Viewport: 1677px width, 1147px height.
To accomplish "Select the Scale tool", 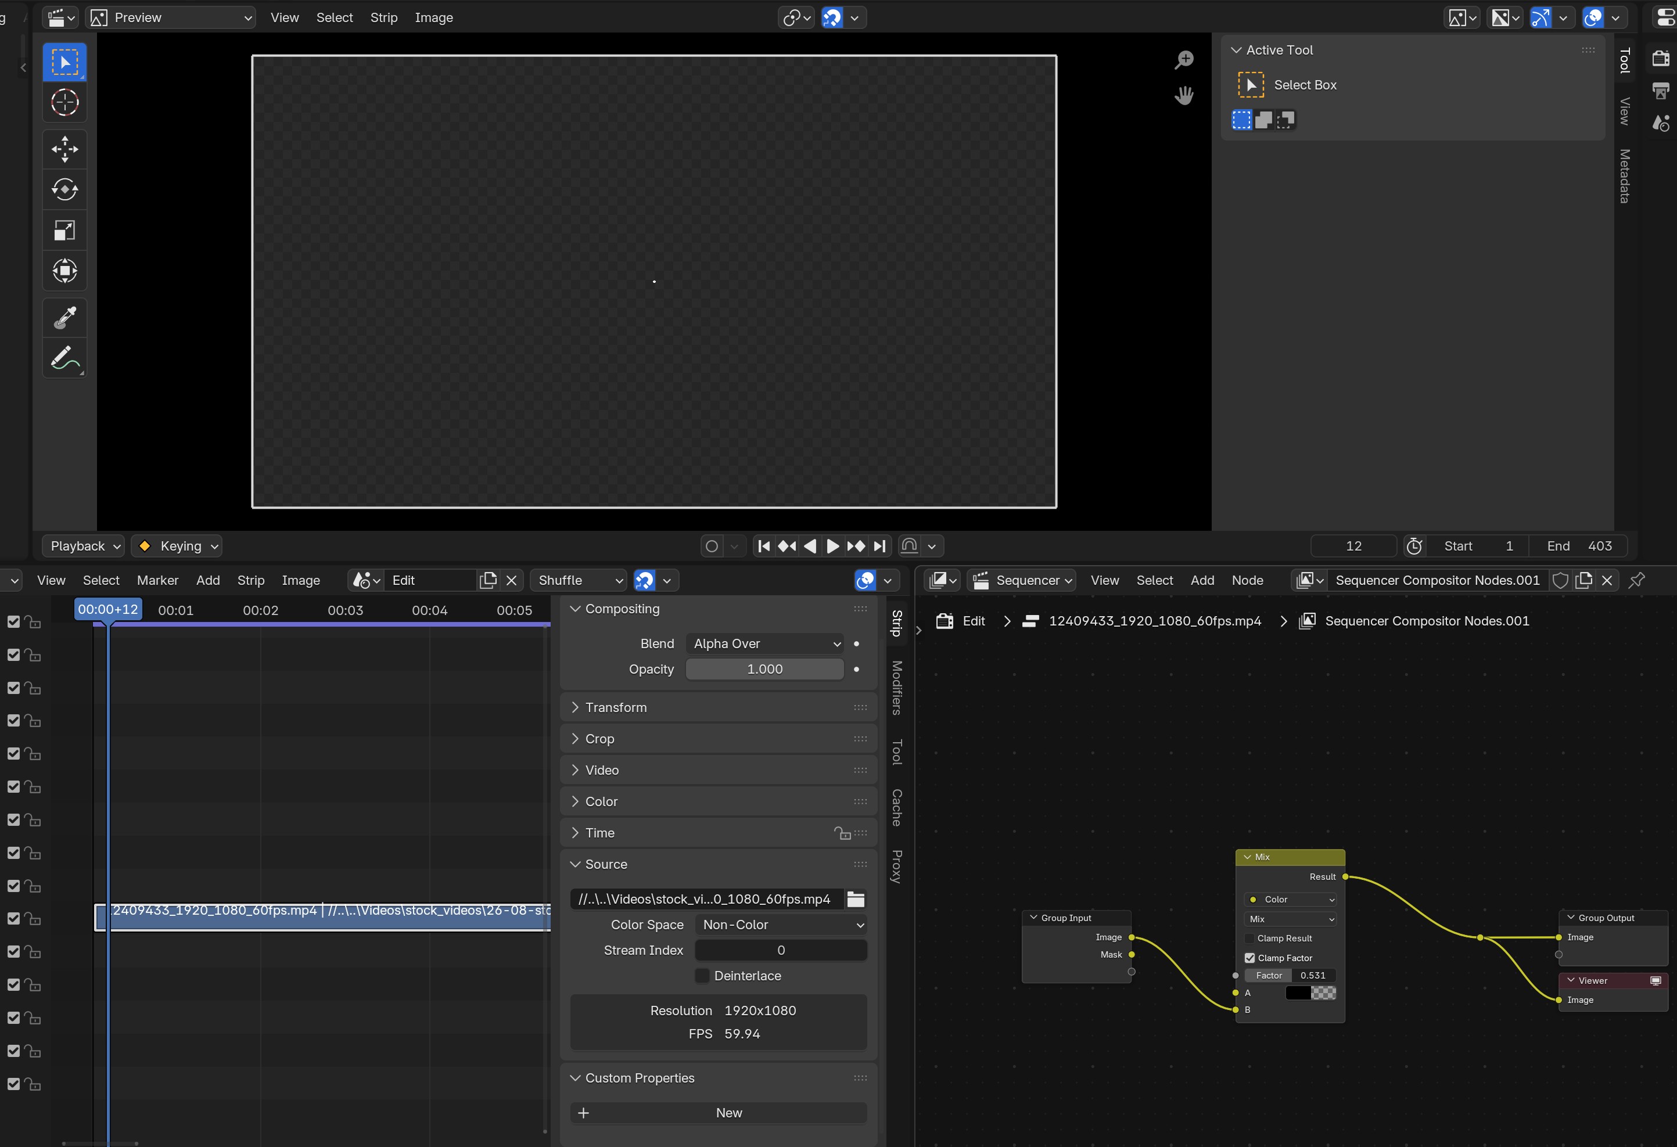I will 65,230.
